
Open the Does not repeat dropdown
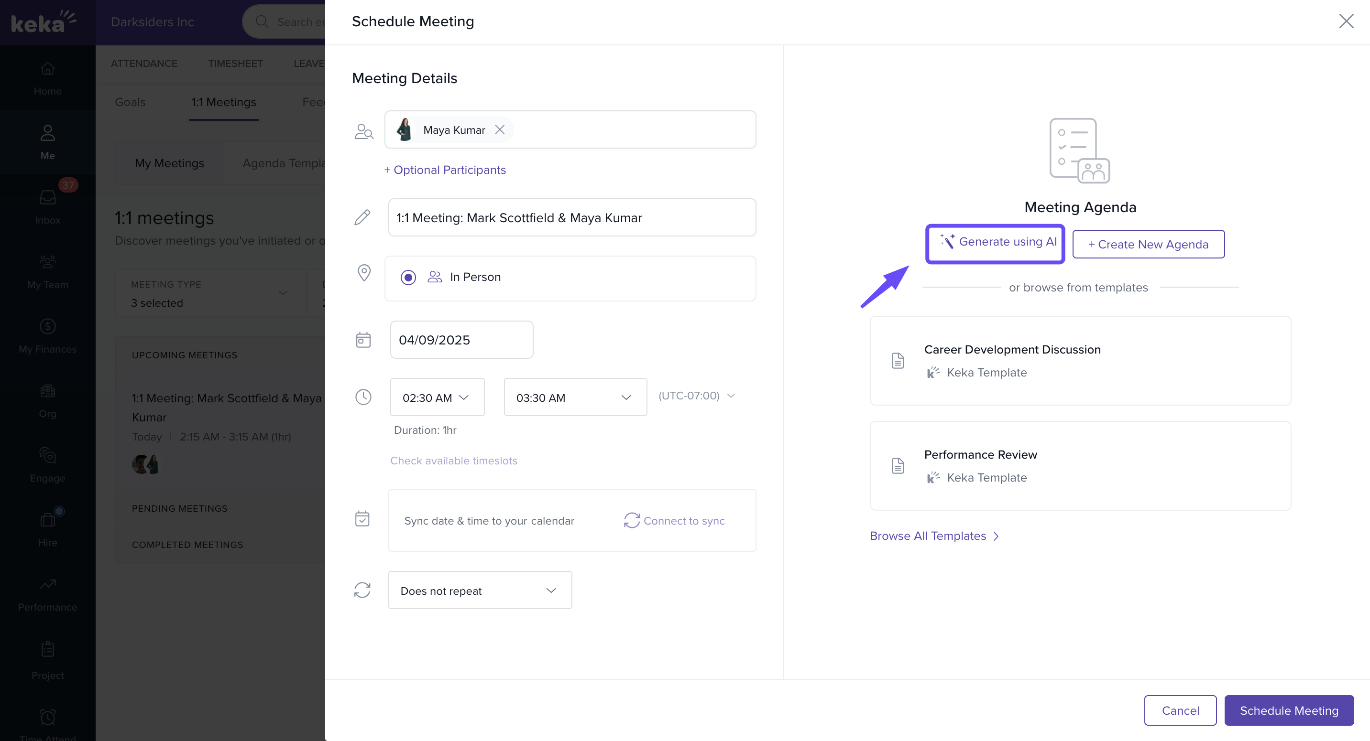coord(480,591)
